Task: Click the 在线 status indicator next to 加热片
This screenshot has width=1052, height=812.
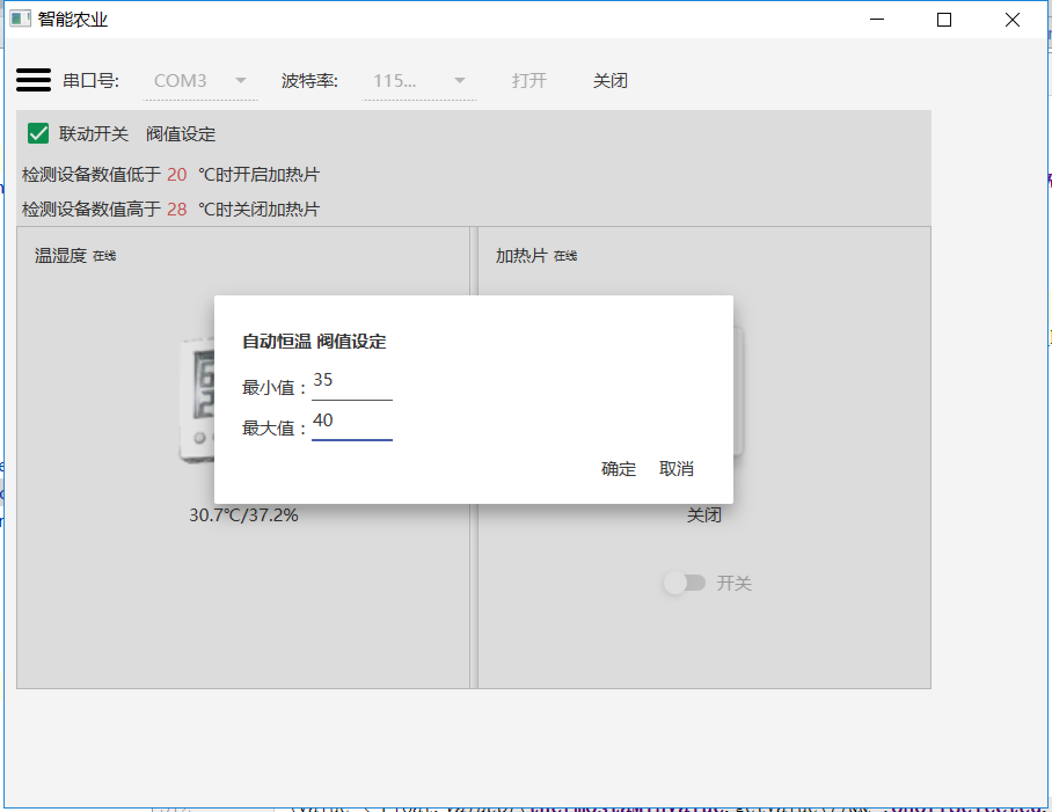Action: [565, 255]
